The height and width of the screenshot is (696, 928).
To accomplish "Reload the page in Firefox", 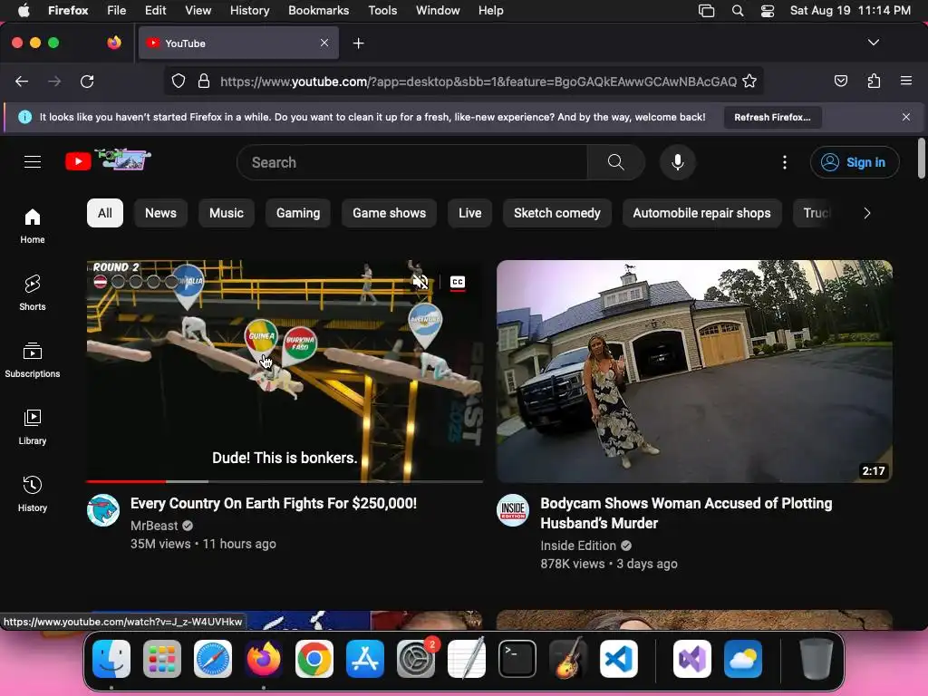I will [x=87, y=81].
